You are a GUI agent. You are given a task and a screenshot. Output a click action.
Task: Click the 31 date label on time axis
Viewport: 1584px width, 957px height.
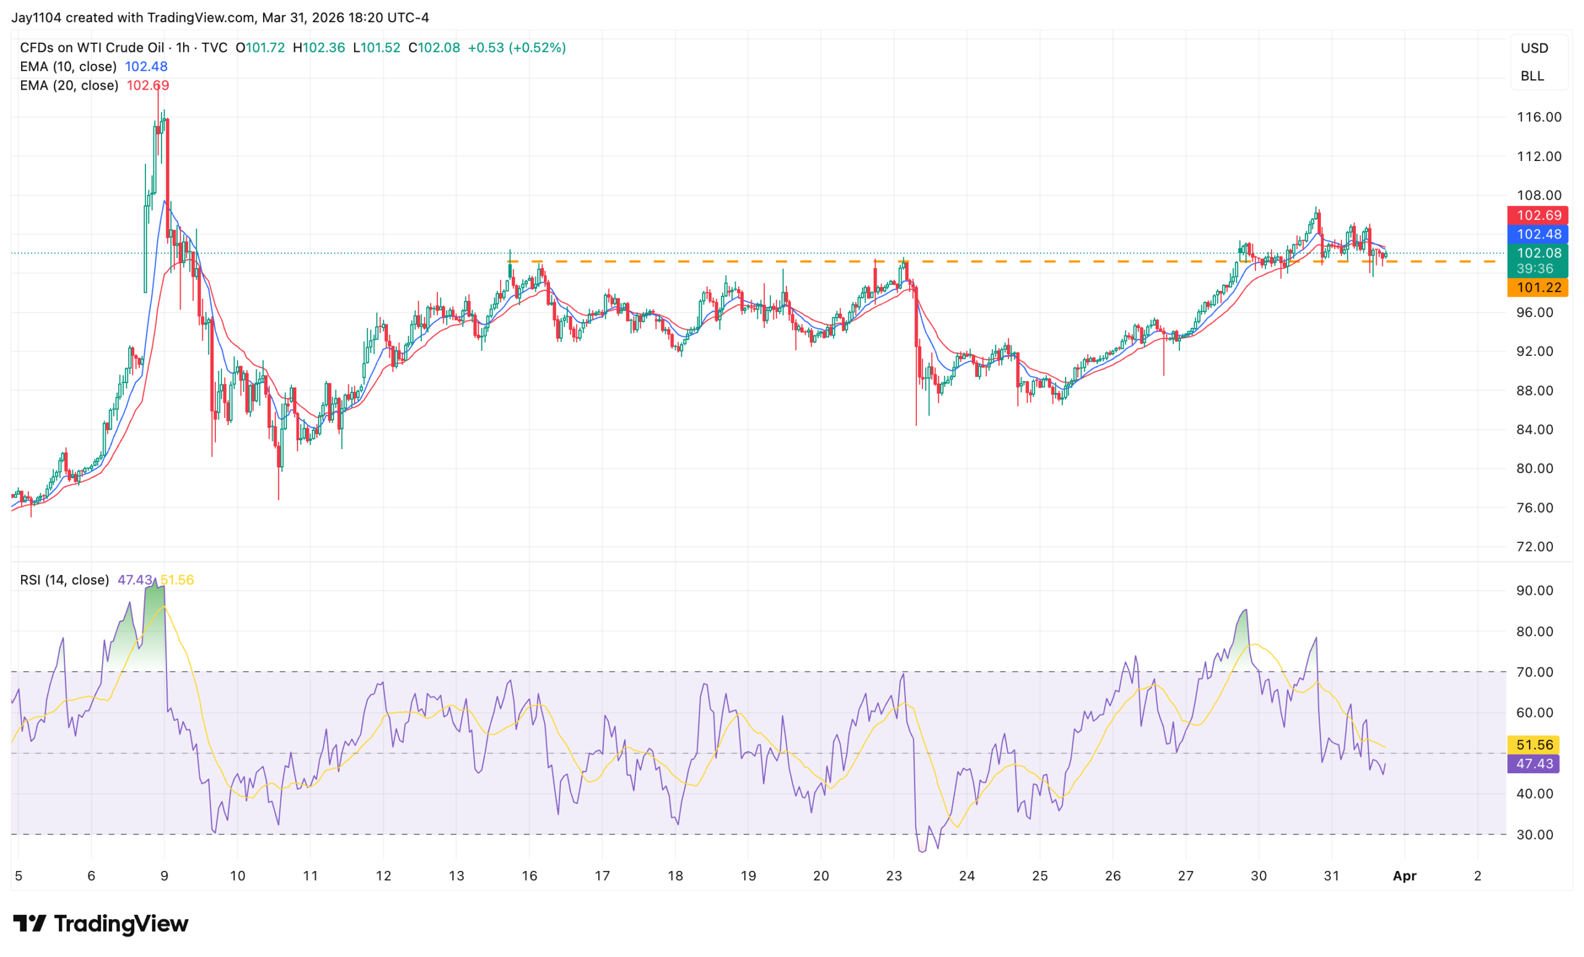click(1332, 876)
